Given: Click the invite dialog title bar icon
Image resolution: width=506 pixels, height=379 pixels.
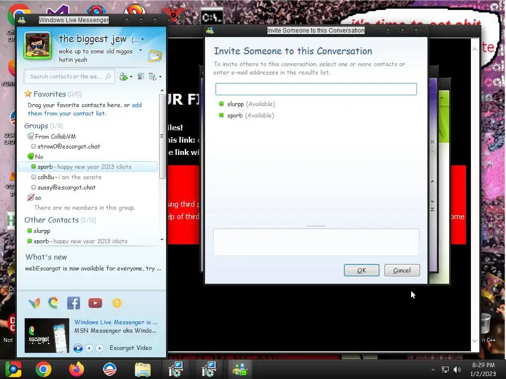Looking at the screenshot, I should (x=210, y=30).
